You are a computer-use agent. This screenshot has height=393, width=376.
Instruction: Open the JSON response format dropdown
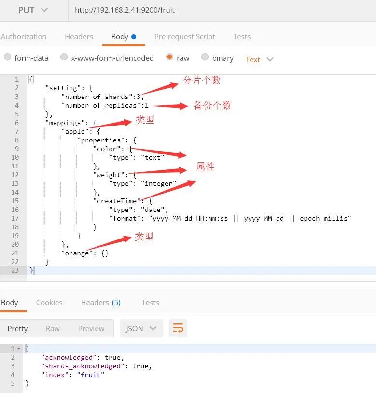(x=141, y=329)
